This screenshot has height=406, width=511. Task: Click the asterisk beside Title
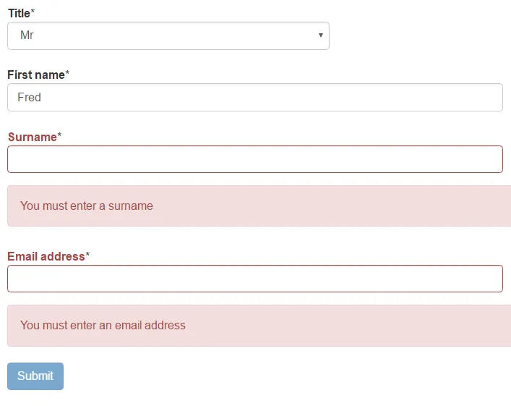pyautogui.click(x=33, y=12)
